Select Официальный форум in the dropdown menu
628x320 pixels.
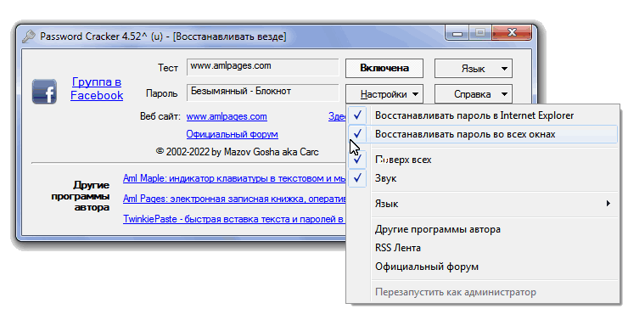483,267
